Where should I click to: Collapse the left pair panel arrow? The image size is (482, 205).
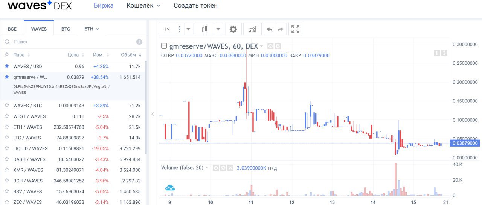(x=153, y=114)
